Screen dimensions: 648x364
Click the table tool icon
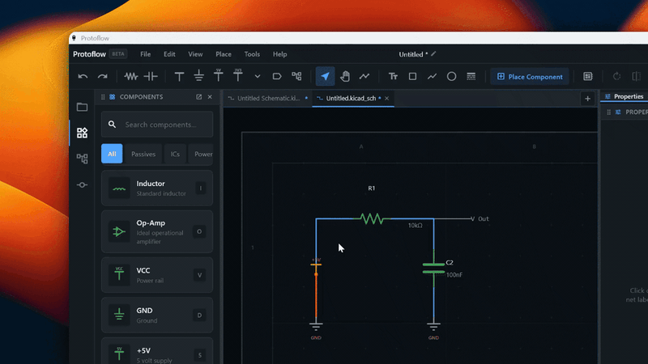click(x=471, y=76)
